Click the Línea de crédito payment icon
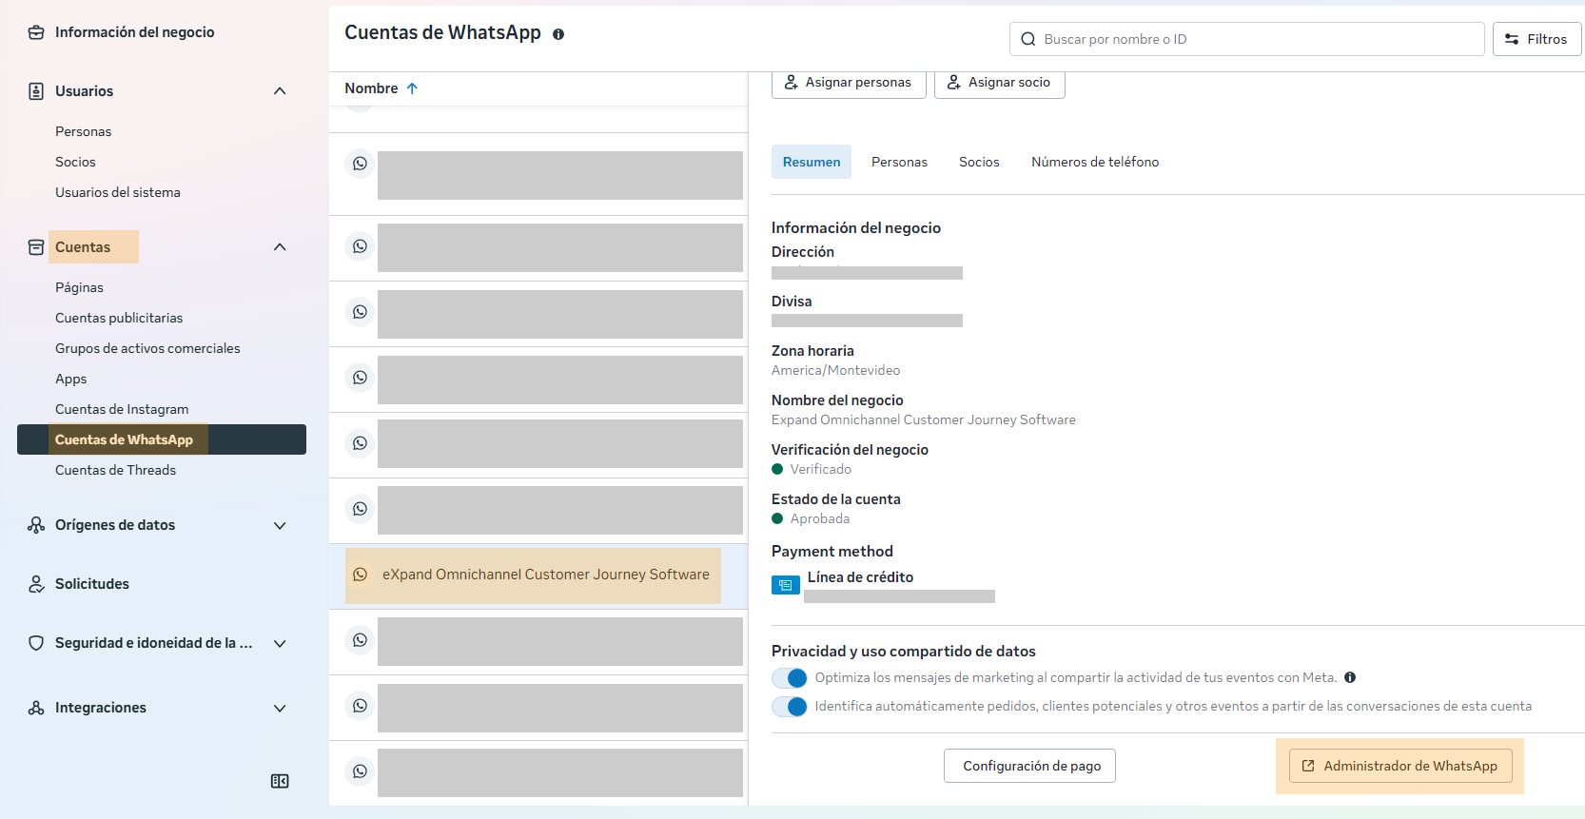The width and height of the screenshot is (1585, 819). point(785,585)
